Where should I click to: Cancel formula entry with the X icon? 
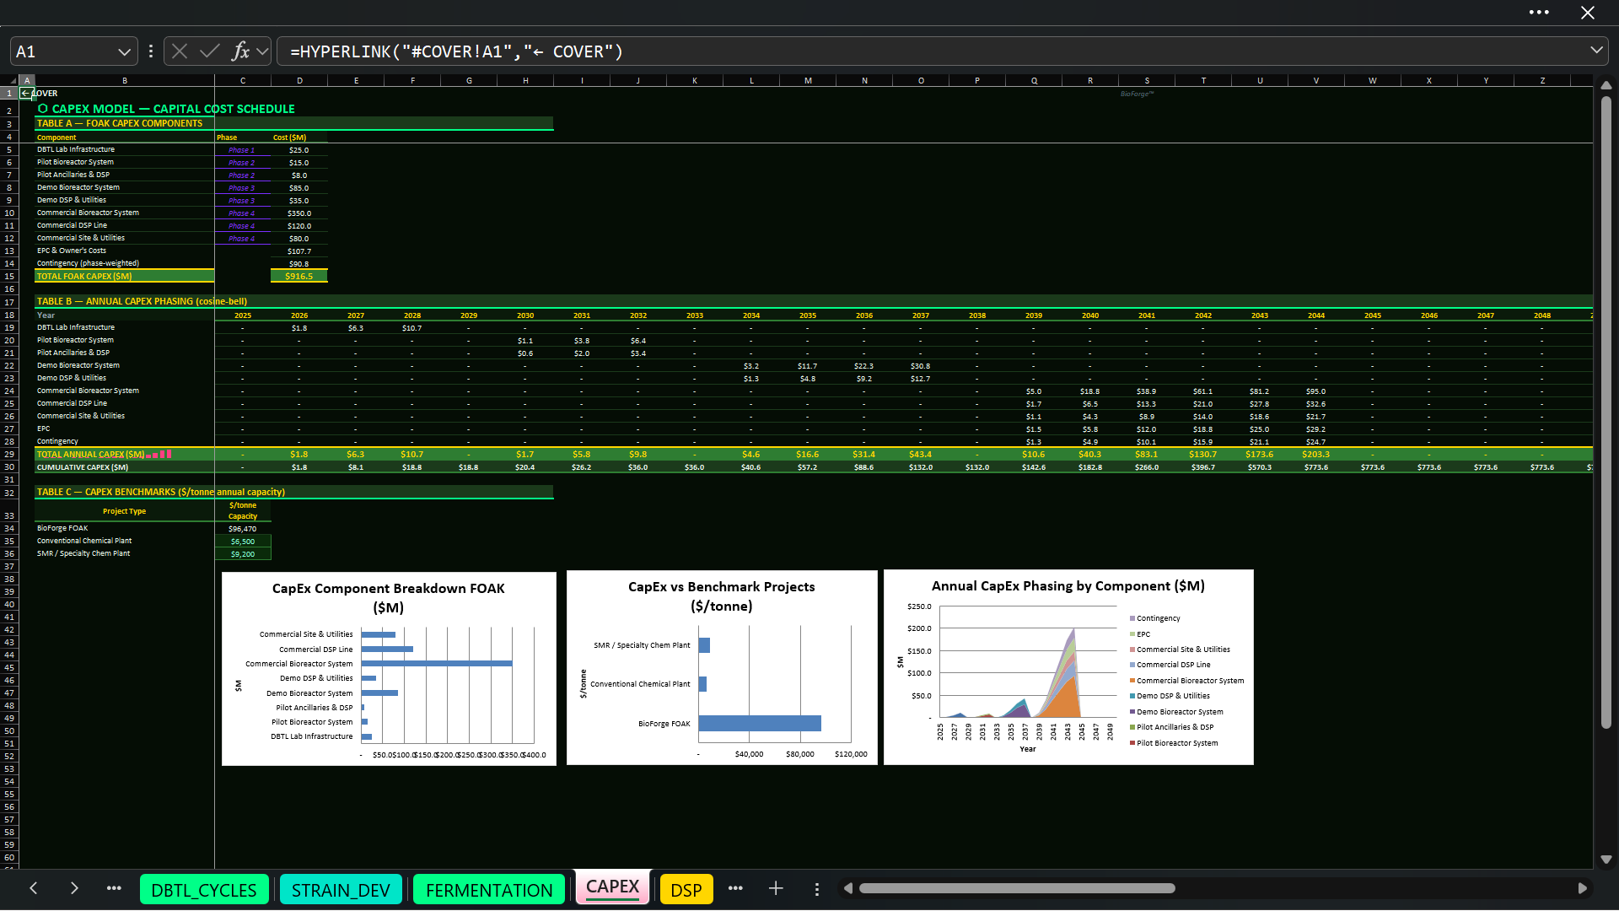coord(180,51)
